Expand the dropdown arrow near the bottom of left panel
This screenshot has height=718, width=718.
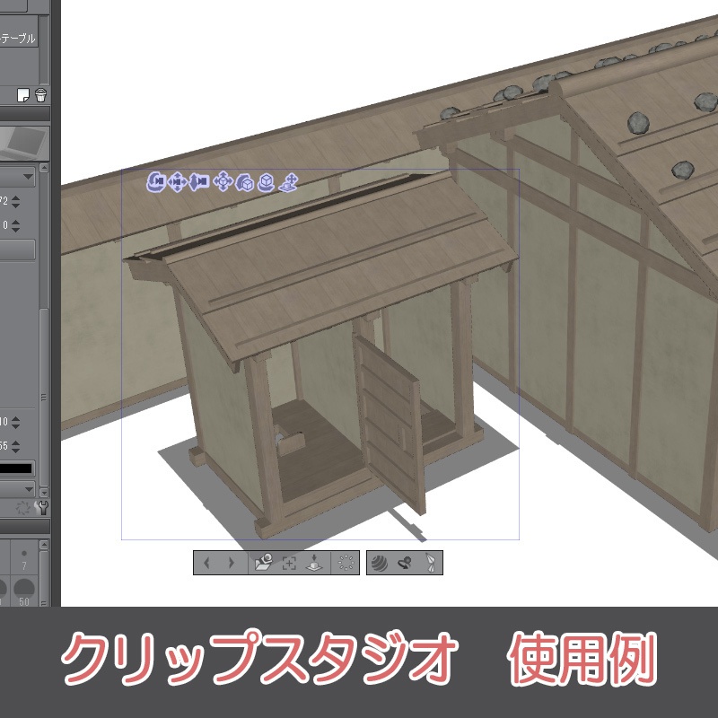(x=30, y=489)
